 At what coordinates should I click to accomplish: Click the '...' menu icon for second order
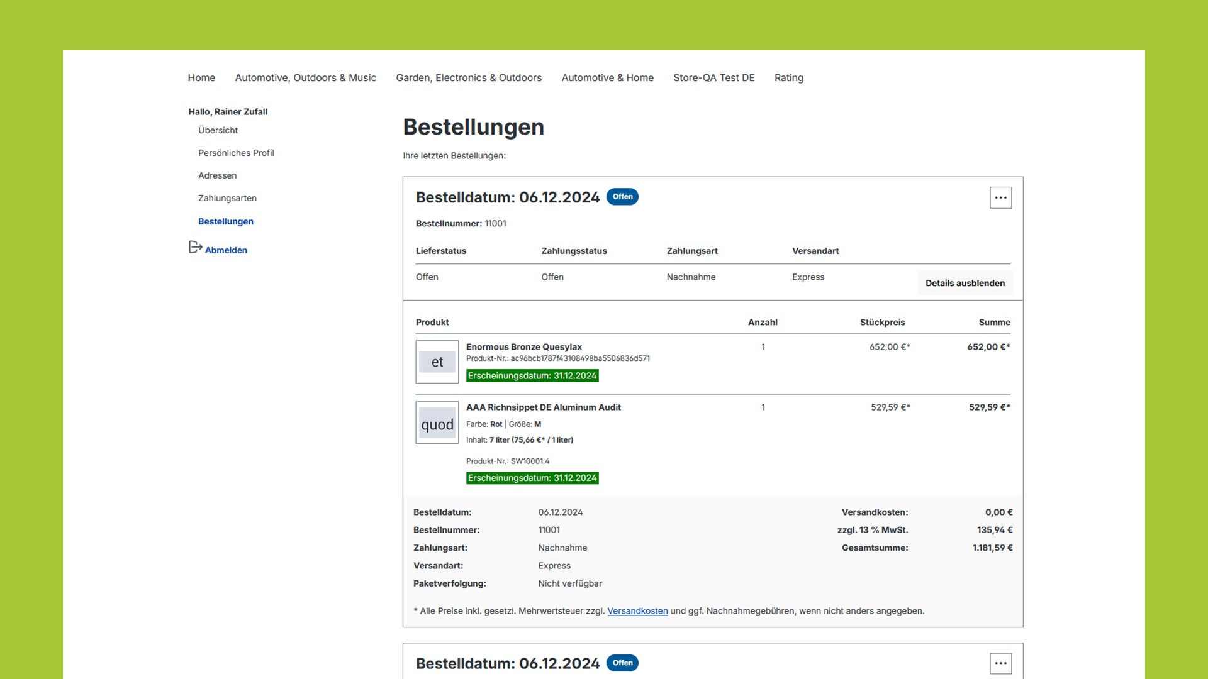click(x=1000, y=663)
